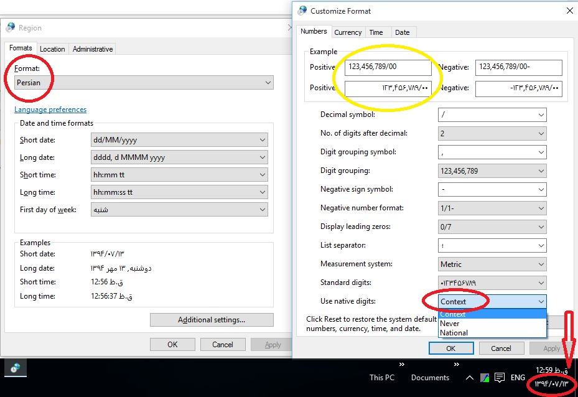Image resolution: width=578 pixels, height=397 pixels.
Task: Open the Long date format dropdown
Action: (x=179, y=157)
